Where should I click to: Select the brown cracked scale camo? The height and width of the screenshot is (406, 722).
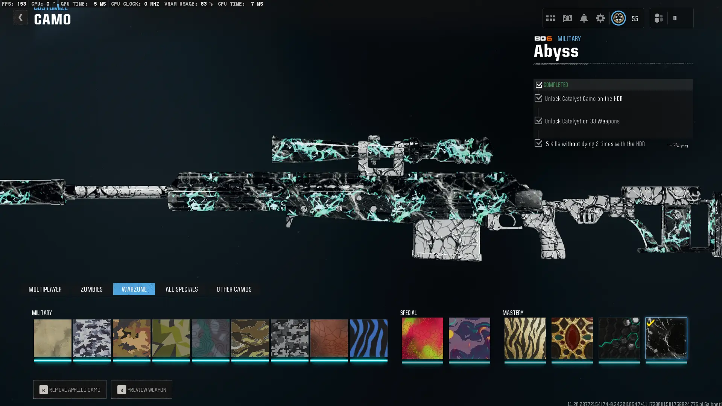pos(329,338)
